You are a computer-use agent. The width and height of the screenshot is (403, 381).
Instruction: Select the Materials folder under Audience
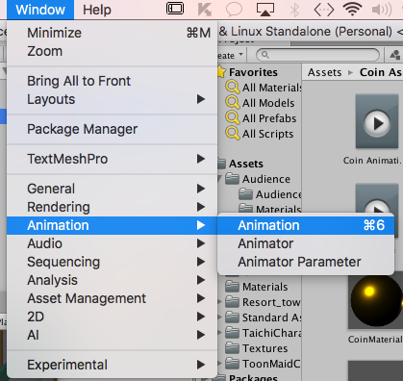(x=270, y=209)
